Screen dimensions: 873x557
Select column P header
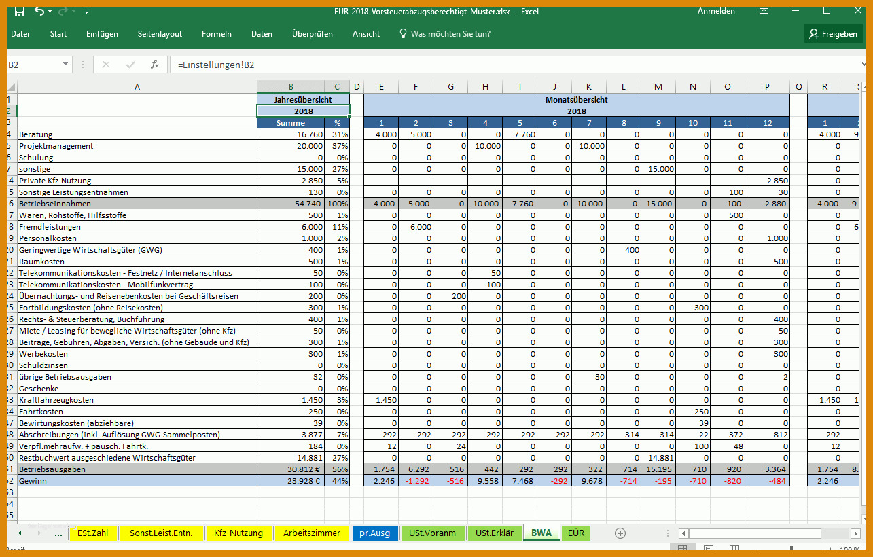(x=767, y=86)
